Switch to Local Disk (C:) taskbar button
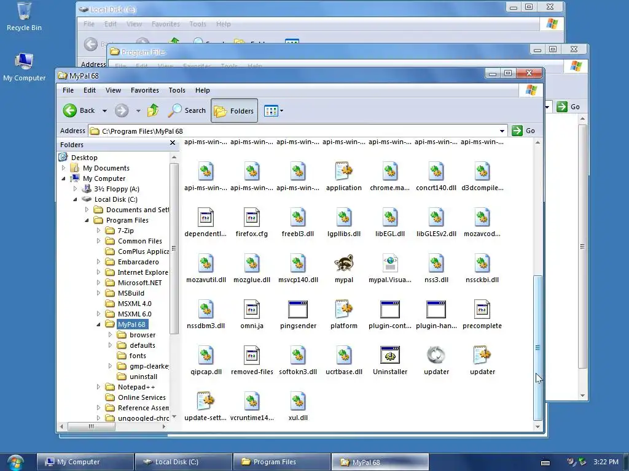Screen dimensions: 629x471 [184, 462]
